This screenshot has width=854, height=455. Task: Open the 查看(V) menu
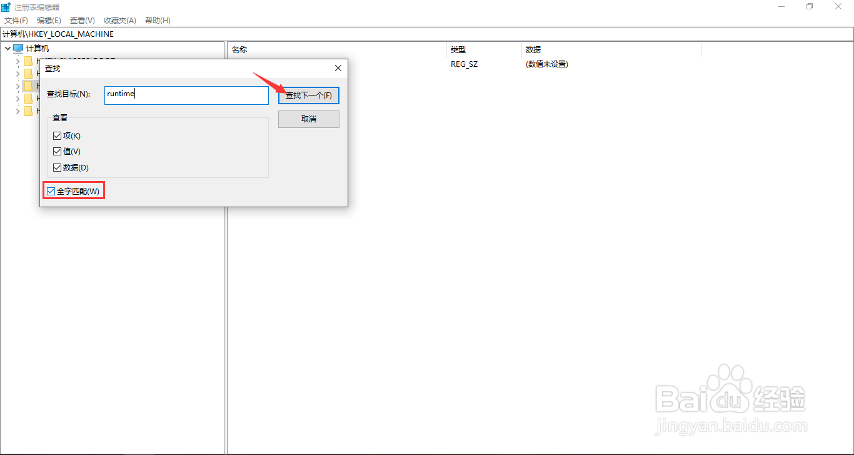click(x=83, y=21)
